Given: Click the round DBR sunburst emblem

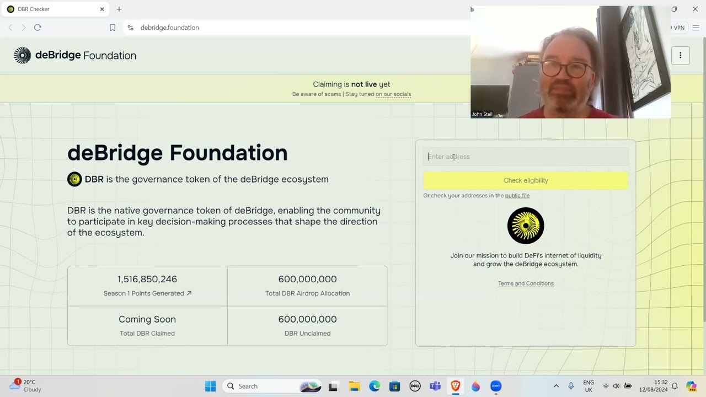Looking at the screenshot, I should point(526,226).
